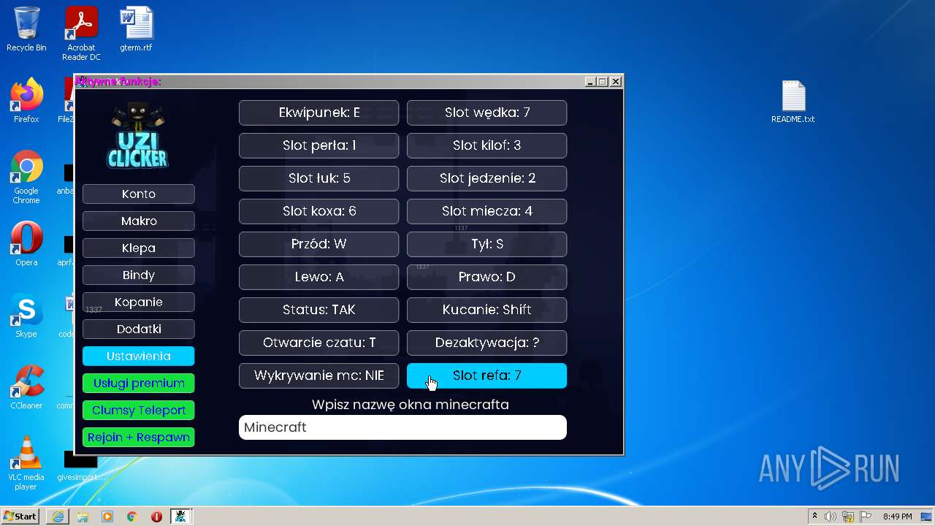Screen dimensions: 935x526
Task: Change the Kucanie: Shift keybind
Action: tap(487, 310)
